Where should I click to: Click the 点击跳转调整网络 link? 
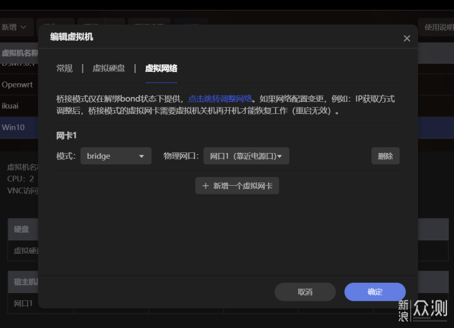pyautogui.click(x=220, y=98)
